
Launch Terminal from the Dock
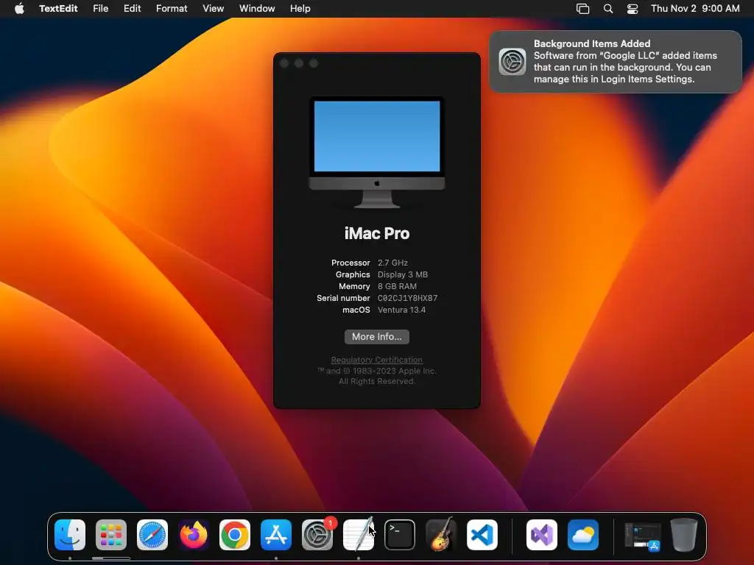400,534
